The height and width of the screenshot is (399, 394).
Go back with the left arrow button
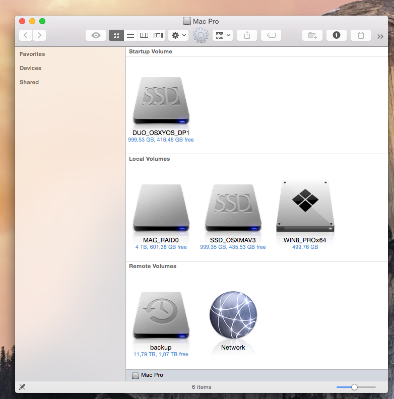pyautogui.click(x=26, y=35)
